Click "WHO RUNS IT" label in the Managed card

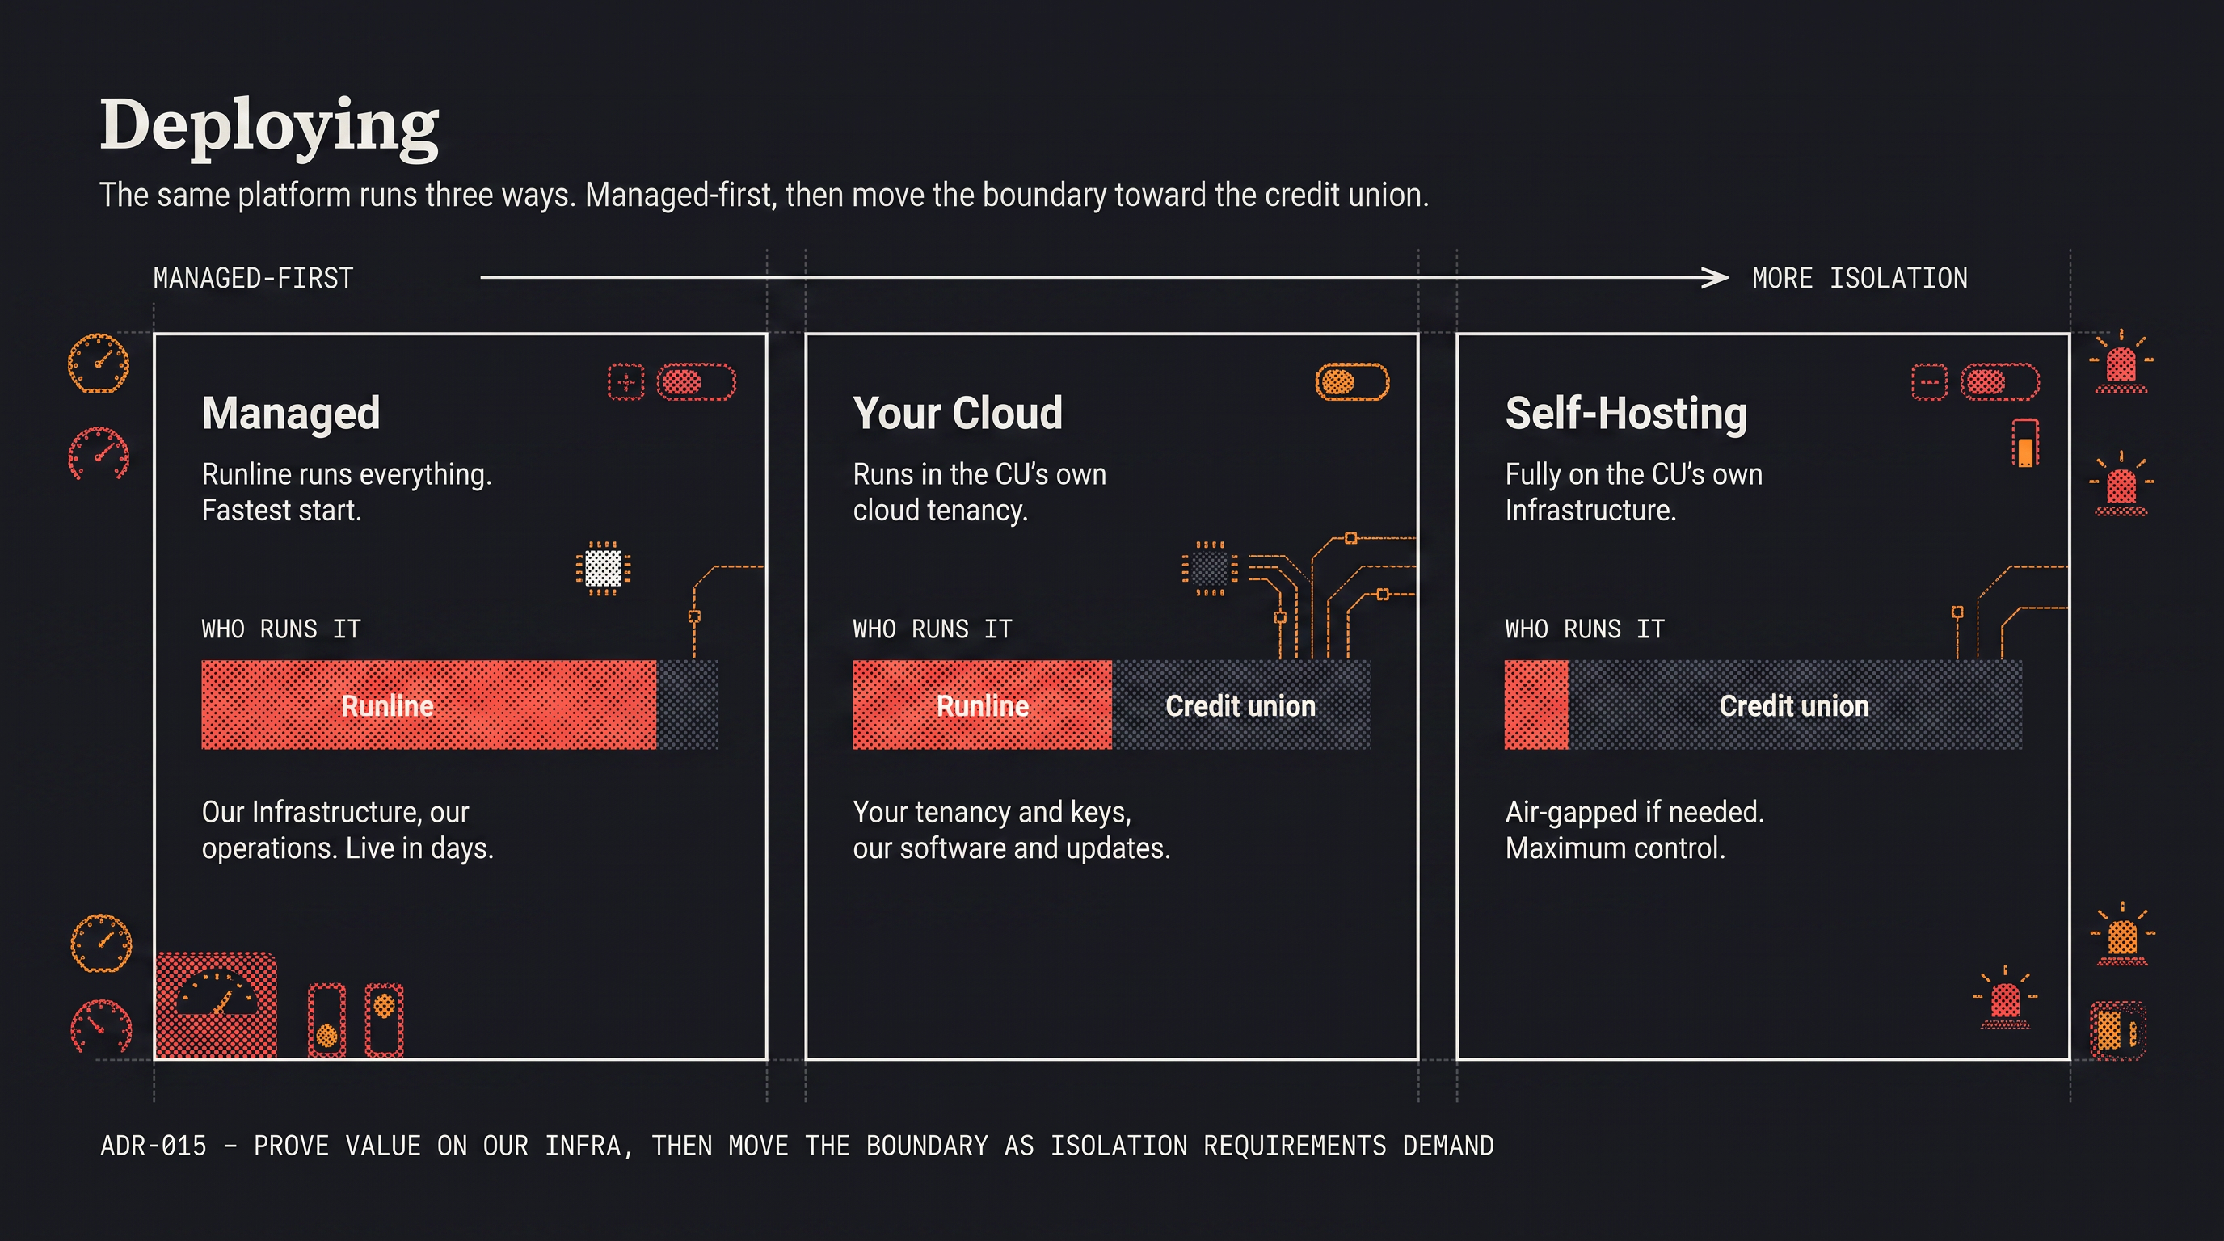(x=281, y=629)
